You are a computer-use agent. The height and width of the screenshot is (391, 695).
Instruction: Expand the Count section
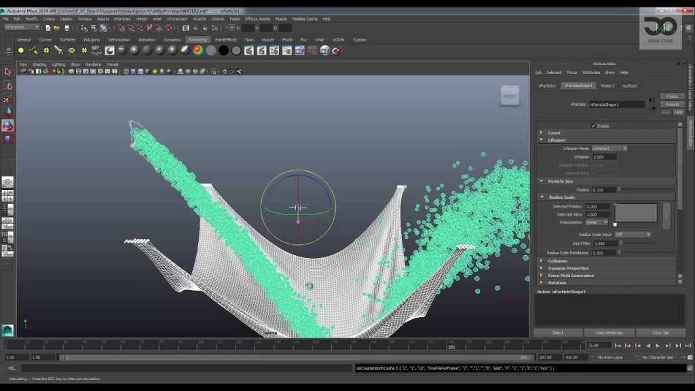pos(541,132)
